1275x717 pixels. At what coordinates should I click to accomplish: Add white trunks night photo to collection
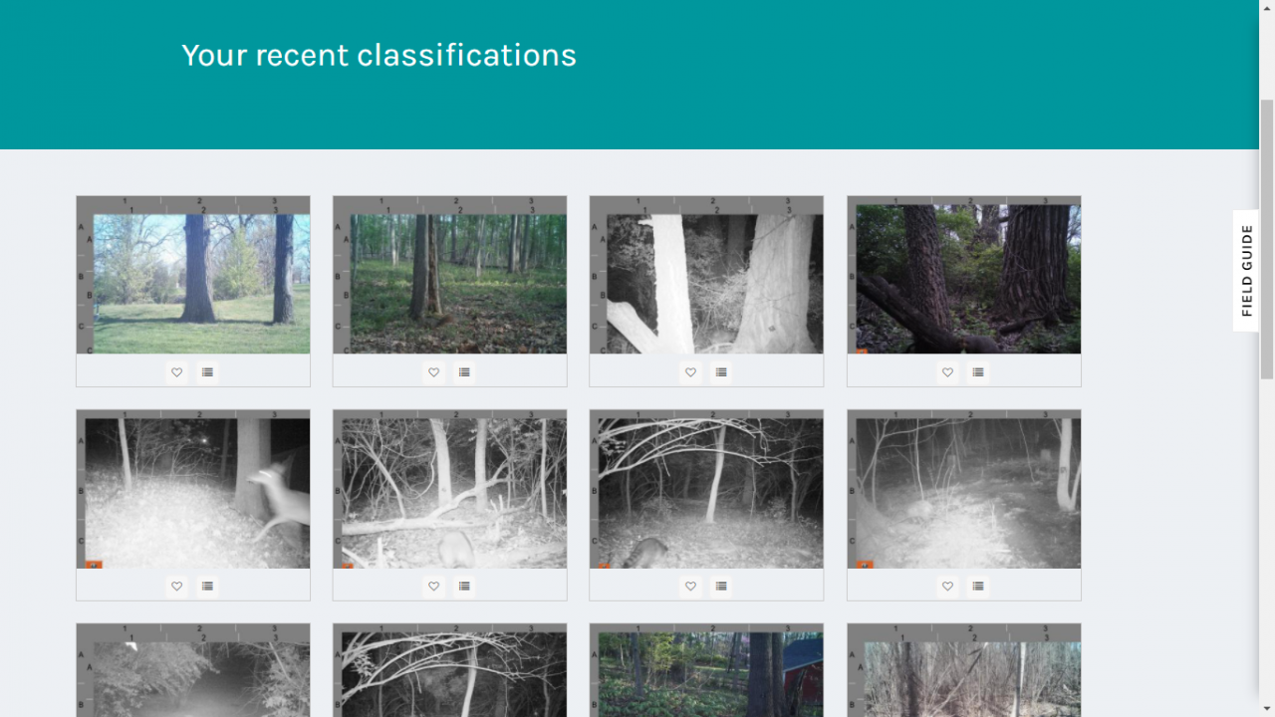tap(721, 372)
